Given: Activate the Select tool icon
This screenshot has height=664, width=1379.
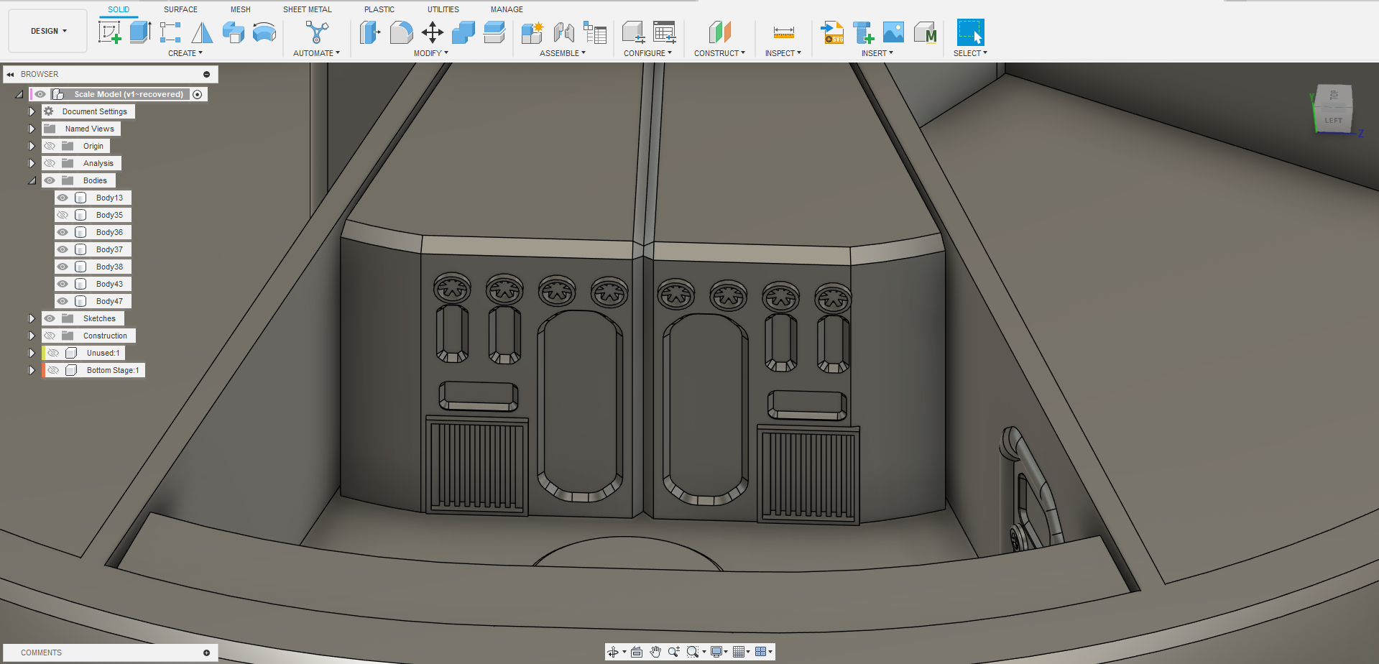Looking at the screenshot, I should 970,32.
